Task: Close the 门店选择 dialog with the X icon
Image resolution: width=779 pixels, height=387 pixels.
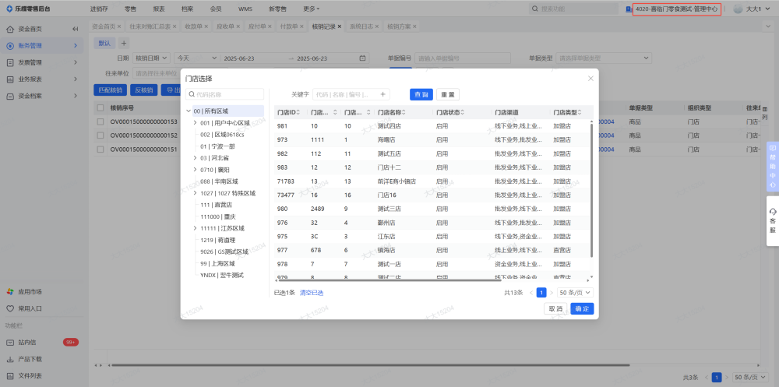Action: click(x=590, y=79)
